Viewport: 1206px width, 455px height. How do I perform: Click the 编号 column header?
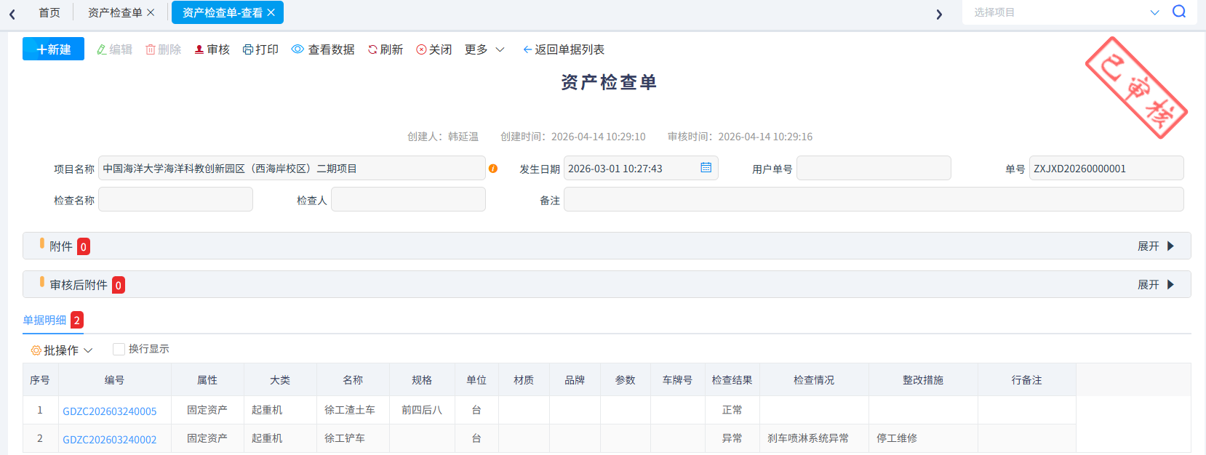click(x=115, y=379)
